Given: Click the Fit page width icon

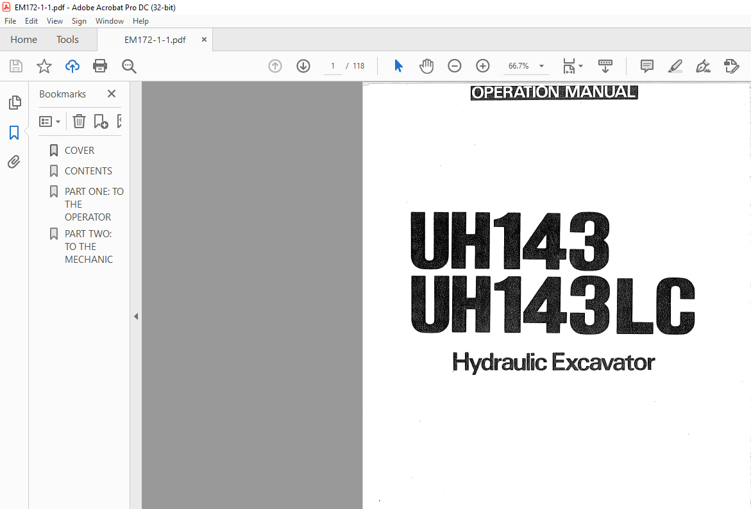Looking at the screenshot, I should point(569,66).
